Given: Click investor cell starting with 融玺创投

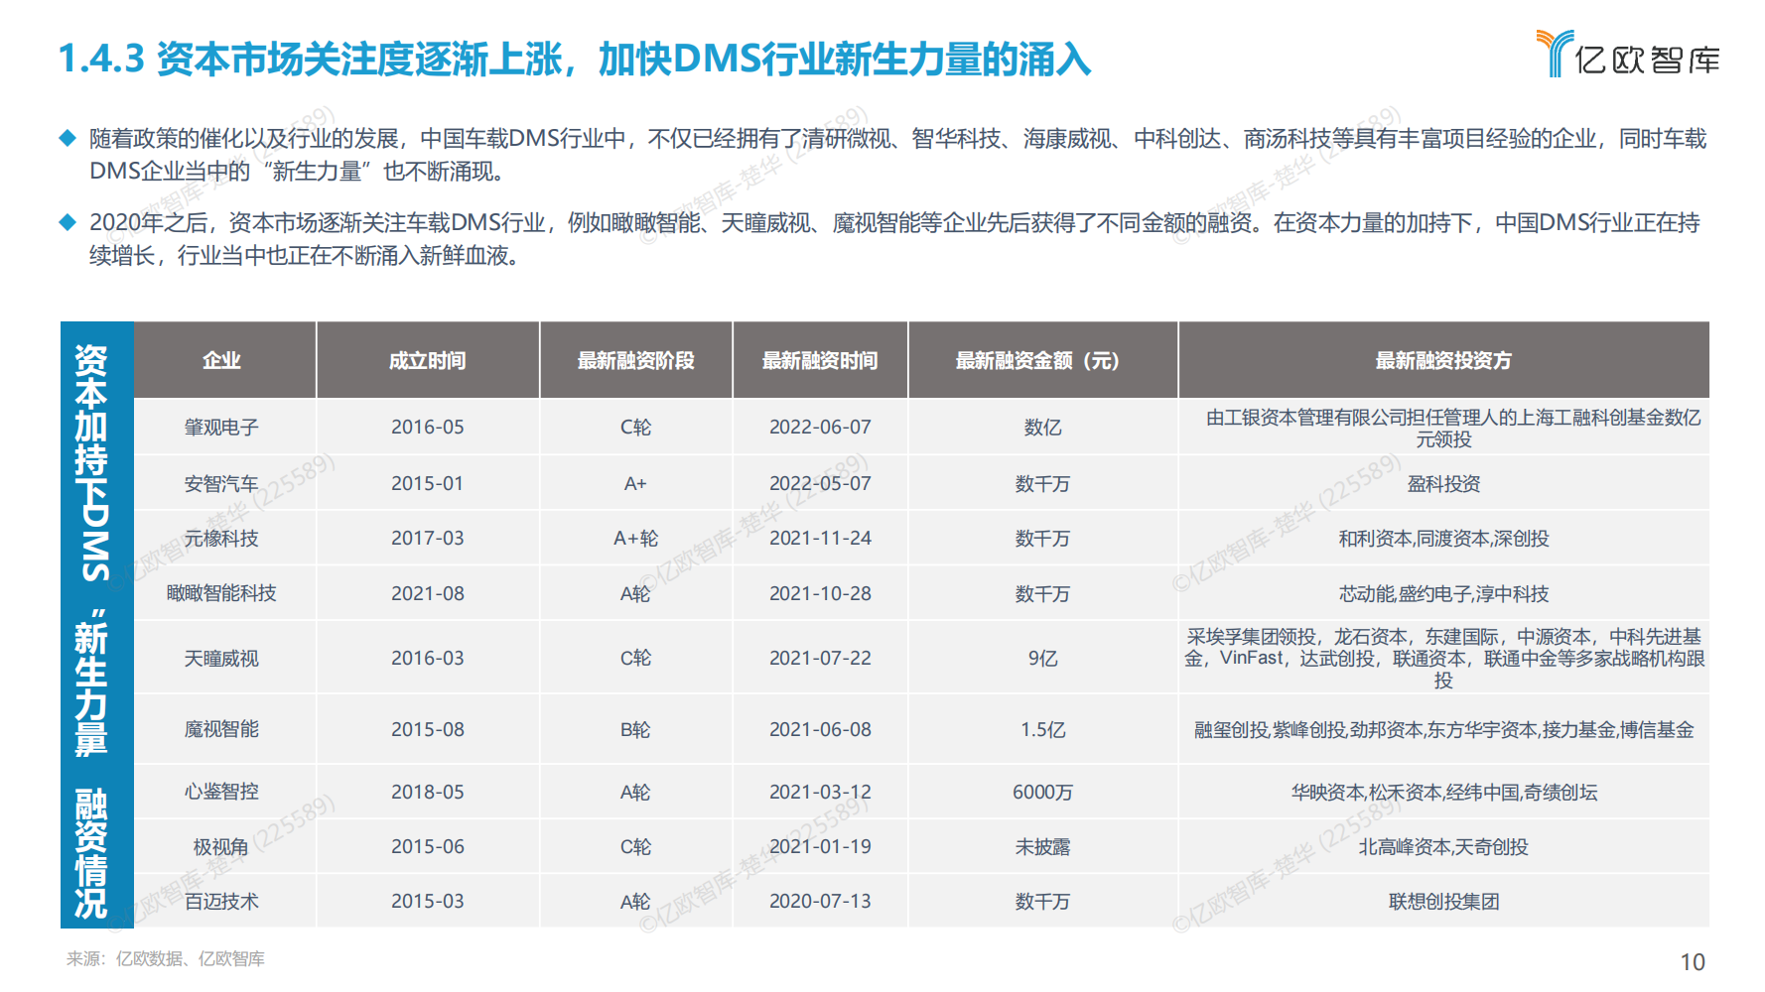Looking at the screenshot, I should (x=1443, y=729).
